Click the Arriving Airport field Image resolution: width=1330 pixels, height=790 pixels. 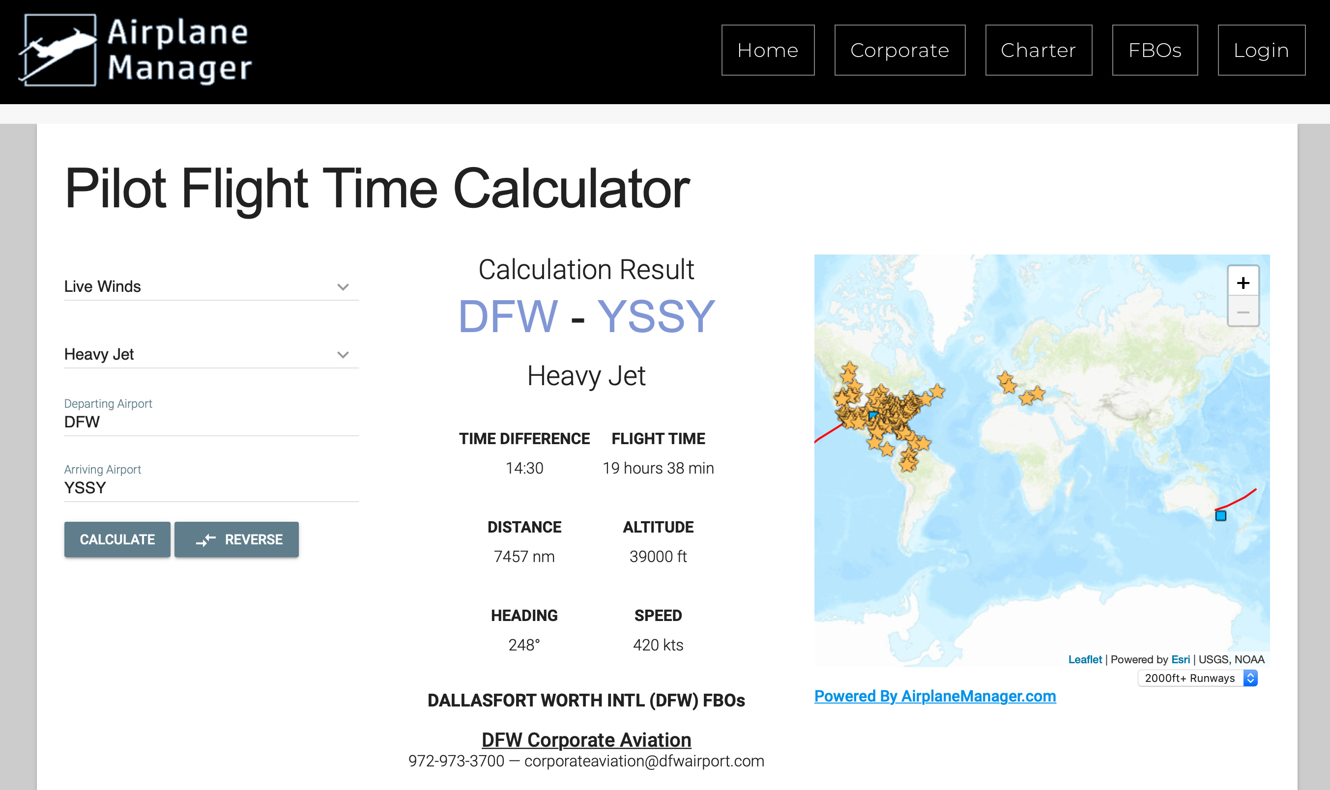click(211, 487)
